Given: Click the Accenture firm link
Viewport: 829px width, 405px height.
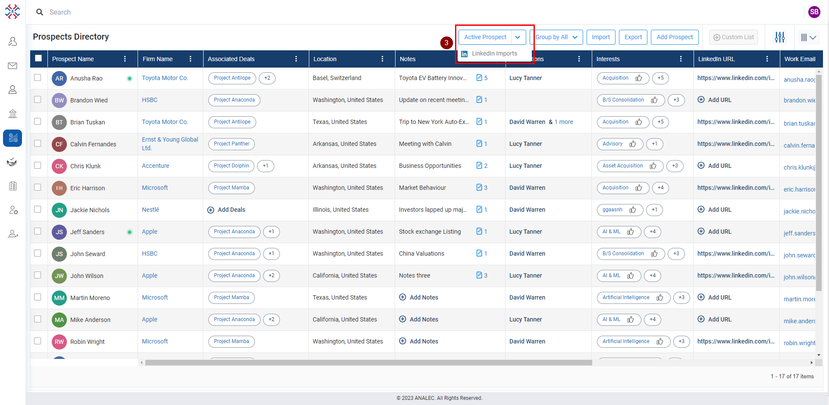Looking at the screenshot, I should click(155, 166).
